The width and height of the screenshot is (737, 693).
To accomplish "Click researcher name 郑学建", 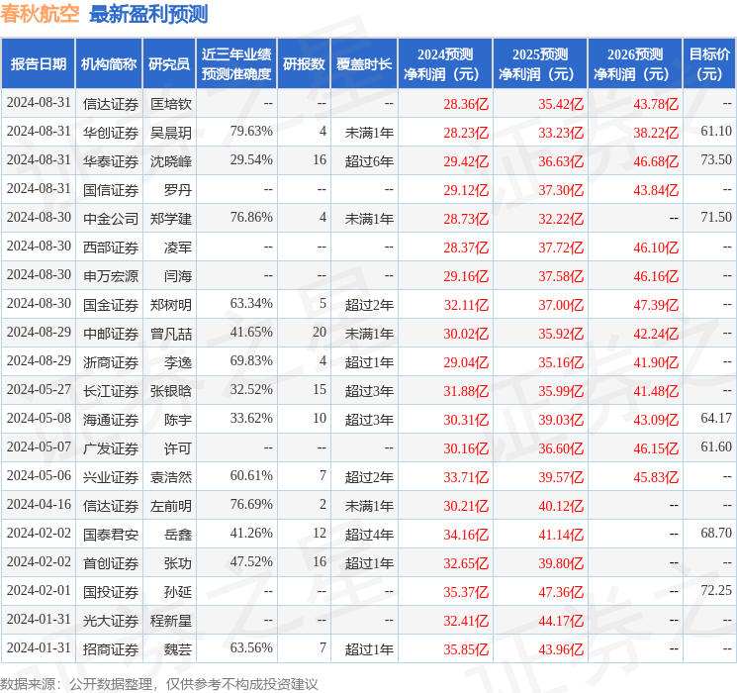I will click(x=170, y=219).
